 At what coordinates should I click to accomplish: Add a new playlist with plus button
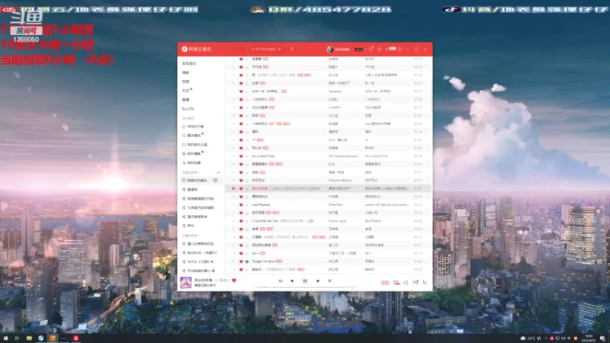coord(218,172)
